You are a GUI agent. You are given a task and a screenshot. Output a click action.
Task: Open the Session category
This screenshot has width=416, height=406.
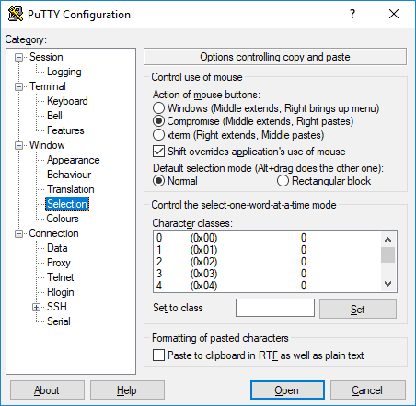(46, 57)
